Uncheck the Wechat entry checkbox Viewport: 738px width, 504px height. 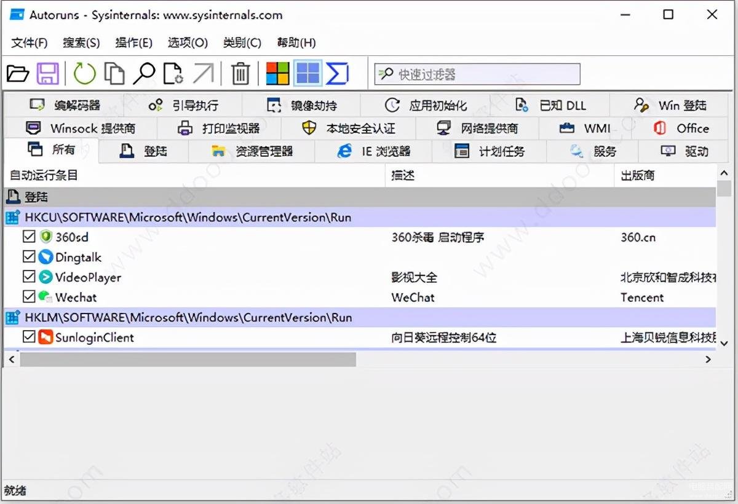point(29,297)
